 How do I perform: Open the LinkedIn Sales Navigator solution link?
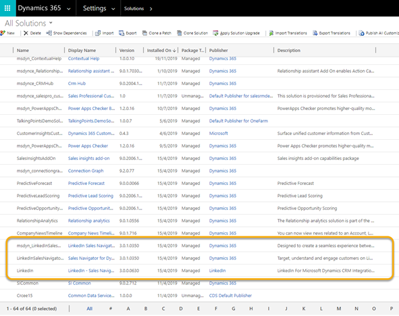(91, 246)
